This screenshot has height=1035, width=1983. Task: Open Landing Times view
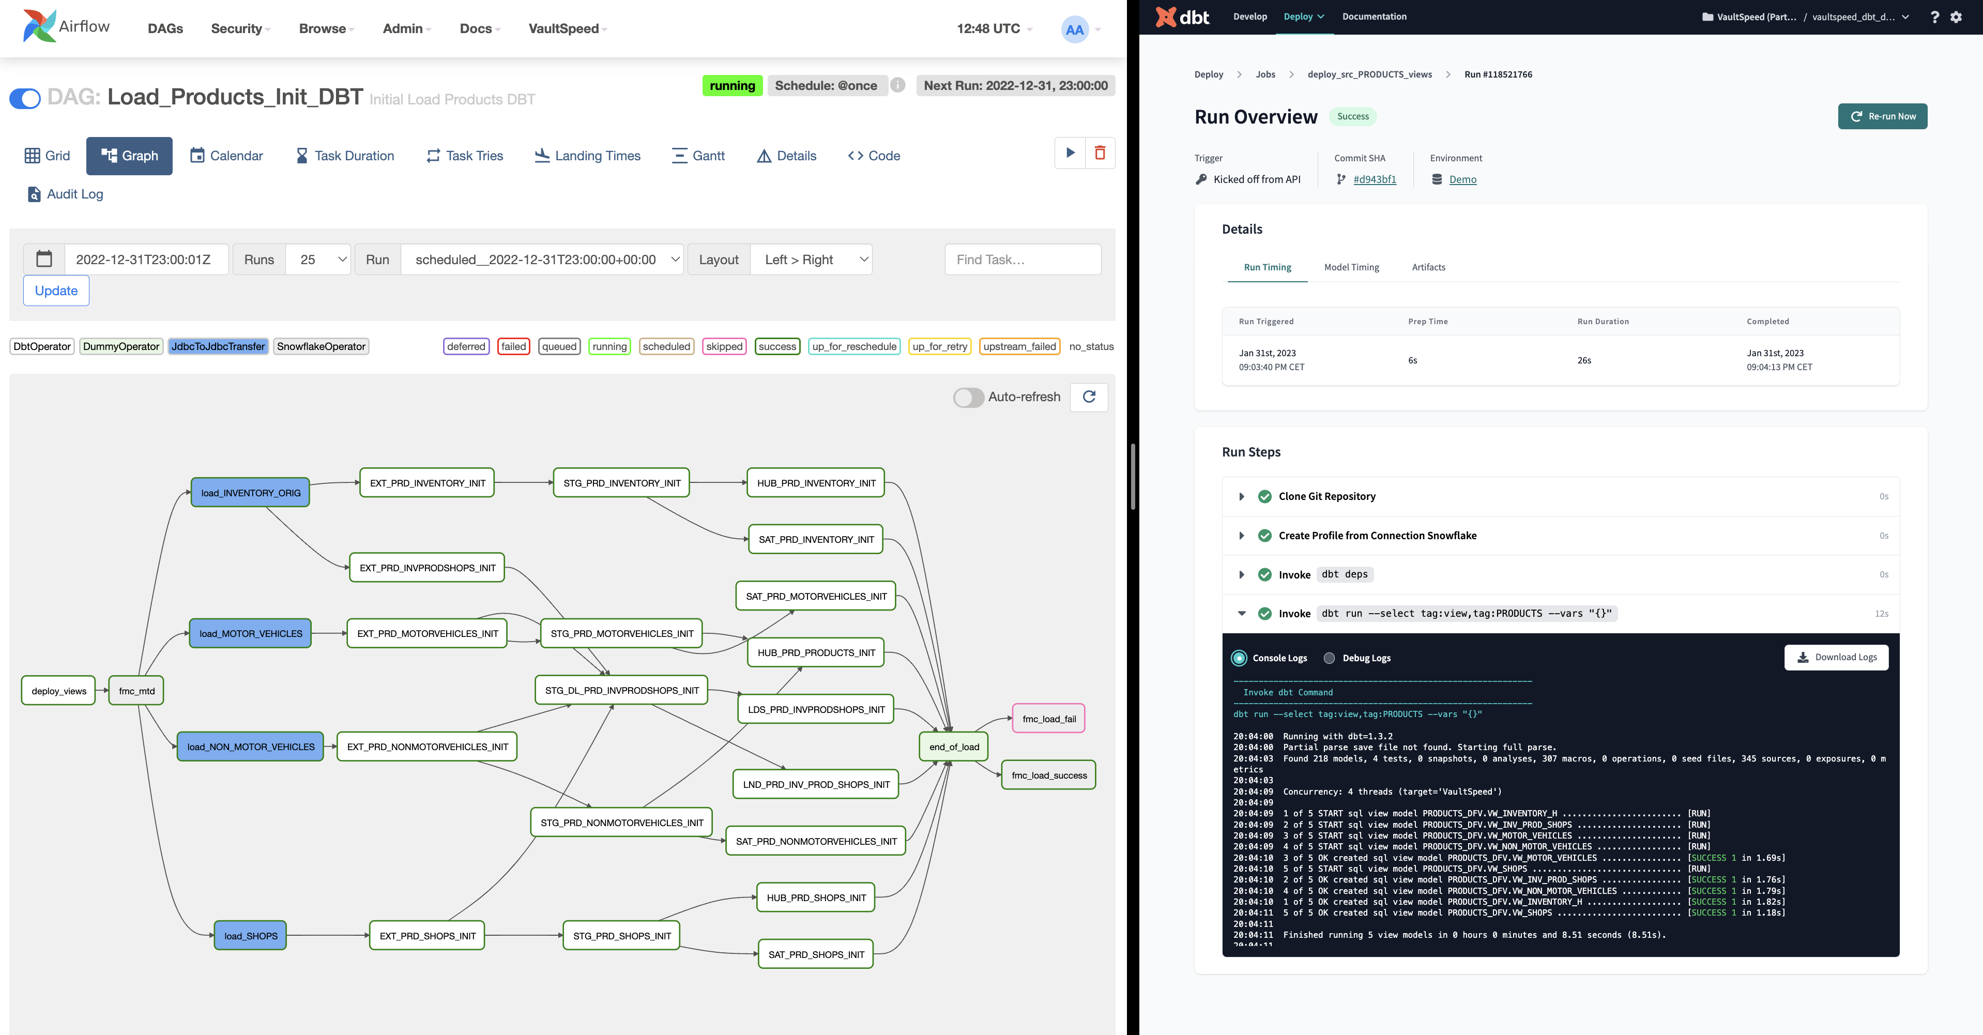[587, 156]
